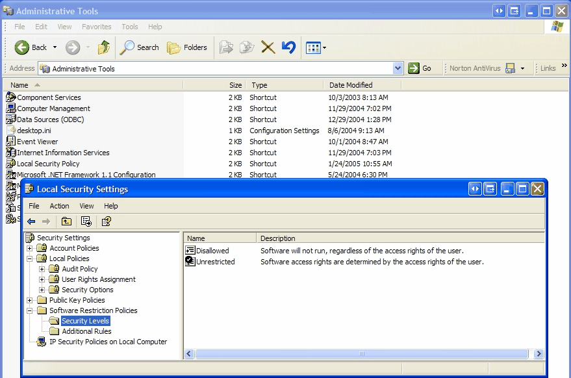
Task: Click the Copy To toolbar icon
Action: coord(247,47)
